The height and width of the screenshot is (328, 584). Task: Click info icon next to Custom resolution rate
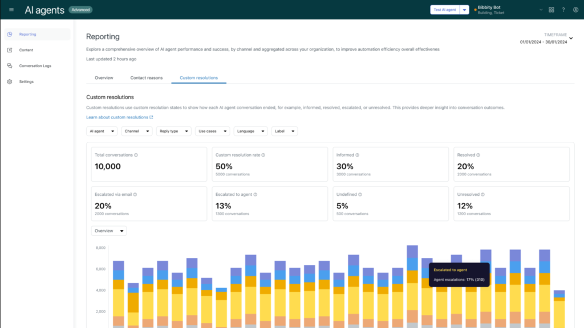(263, 155)
